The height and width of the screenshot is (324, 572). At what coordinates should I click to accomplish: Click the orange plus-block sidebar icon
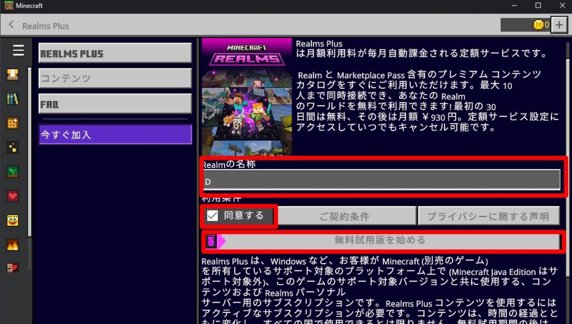tap(12, 123)
